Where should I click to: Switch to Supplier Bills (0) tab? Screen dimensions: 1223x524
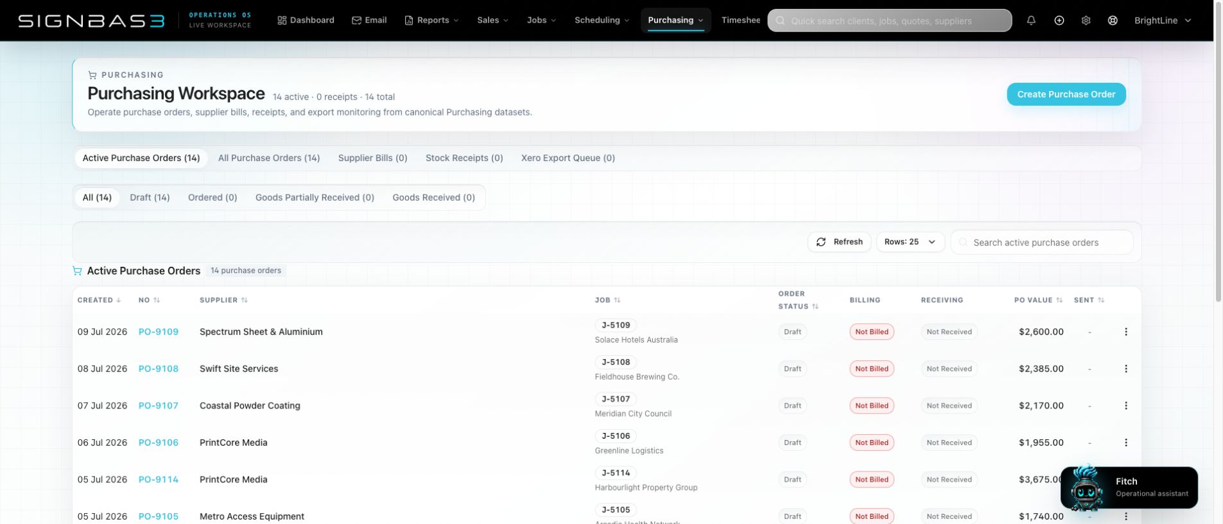pyautogui.click(x=373, y=158)
